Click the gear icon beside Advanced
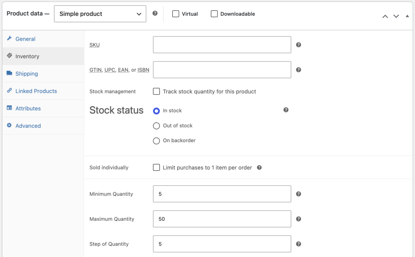Image resolution: width=415 pixels, height=257 pixels. pos(9,125)
